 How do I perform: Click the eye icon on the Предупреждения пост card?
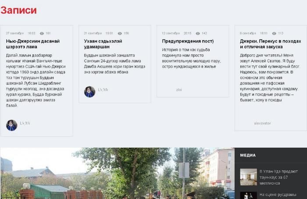click(198, 33)
